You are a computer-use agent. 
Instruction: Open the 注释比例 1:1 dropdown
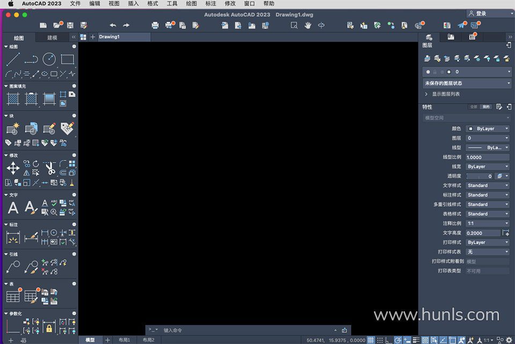(x=488, y=223)
